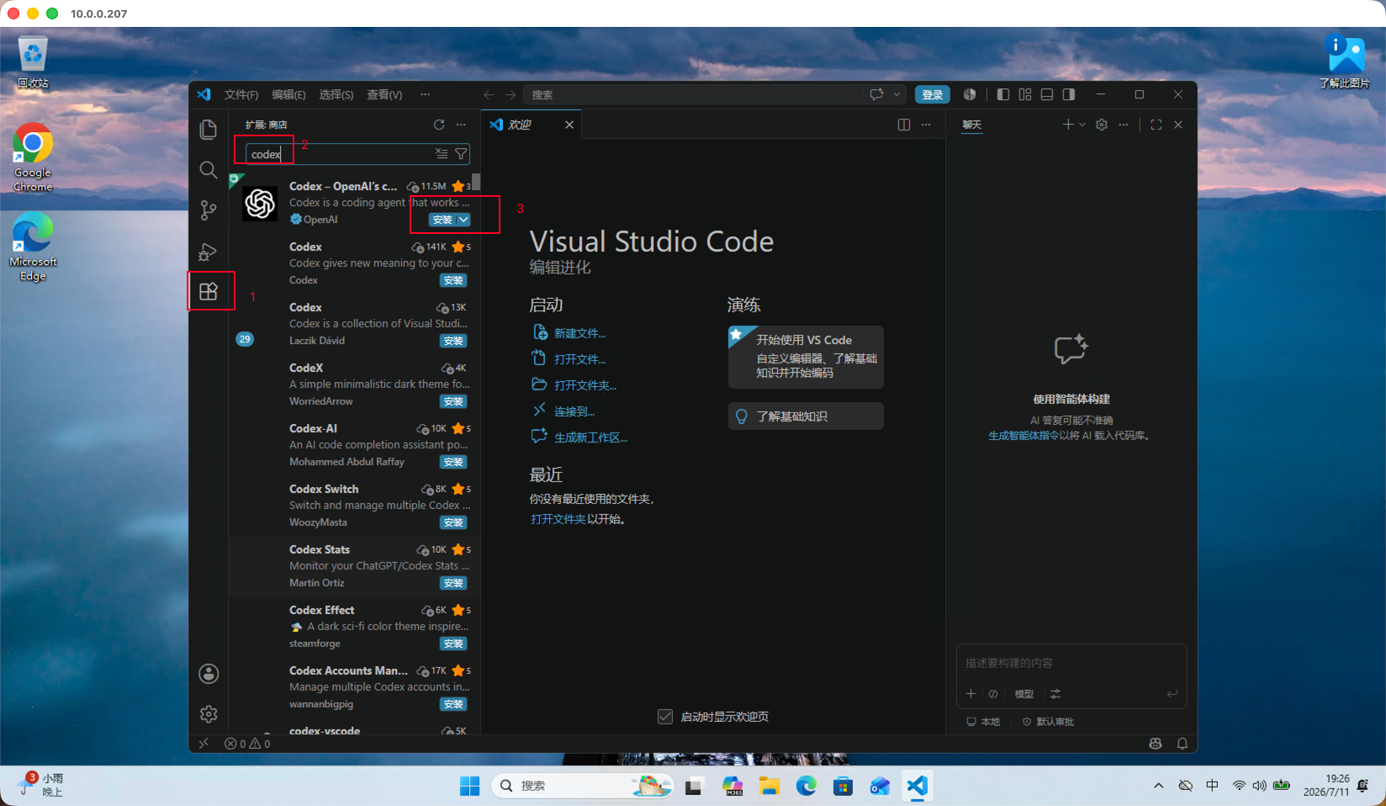Click the codex extension search field
The height and width of the screenshot is (806, 1386).
click(x=340, y=154)
